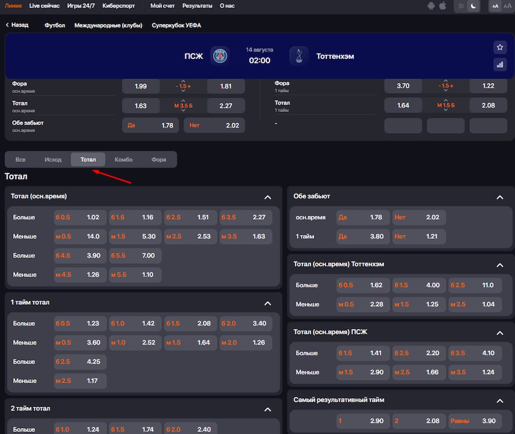515x434 pixels.
Task: Open the Киберспорт menu item
Action: (119, 6)
